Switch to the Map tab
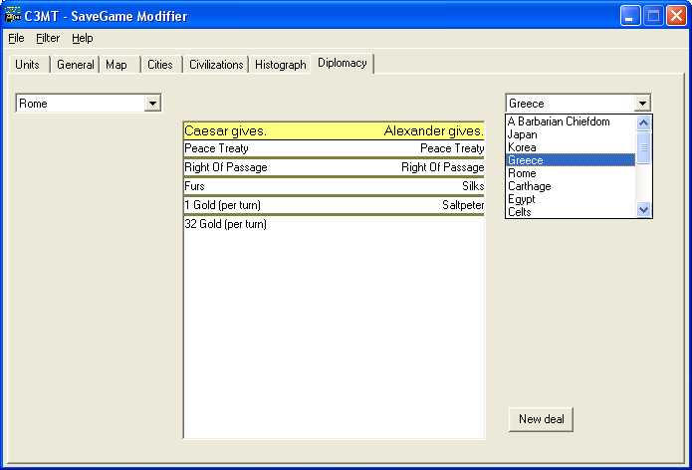Viewport: 692px width, 470px height. (116, 65)
